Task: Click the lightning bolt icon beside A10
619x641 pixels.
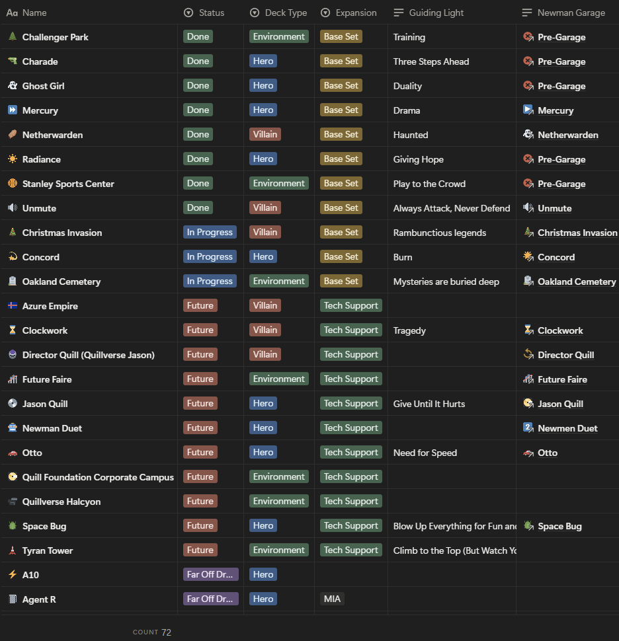Action: pyautogui.click(x=12, y=575)
